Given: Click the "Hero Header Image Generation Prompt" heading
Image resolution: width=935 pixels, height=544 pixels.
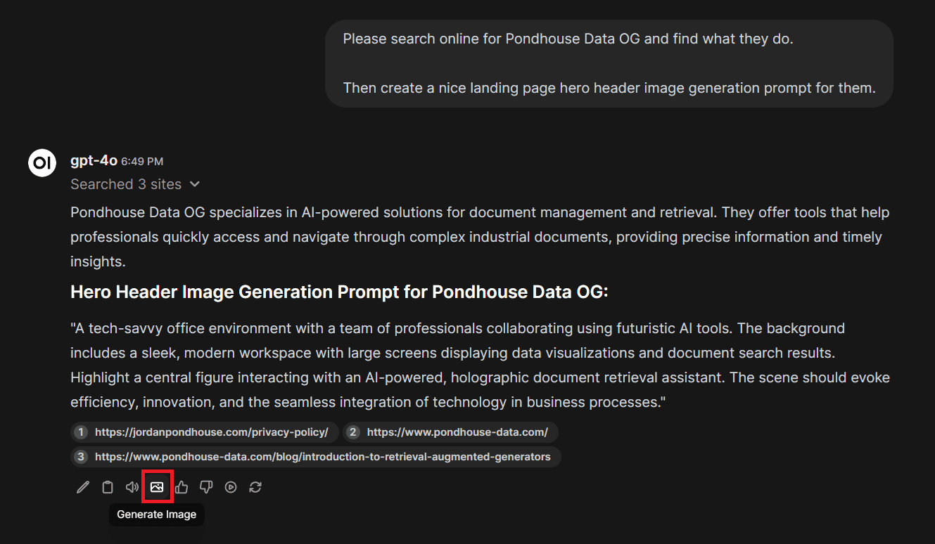Looking at the screenshot, I should (x=339, y=292).
